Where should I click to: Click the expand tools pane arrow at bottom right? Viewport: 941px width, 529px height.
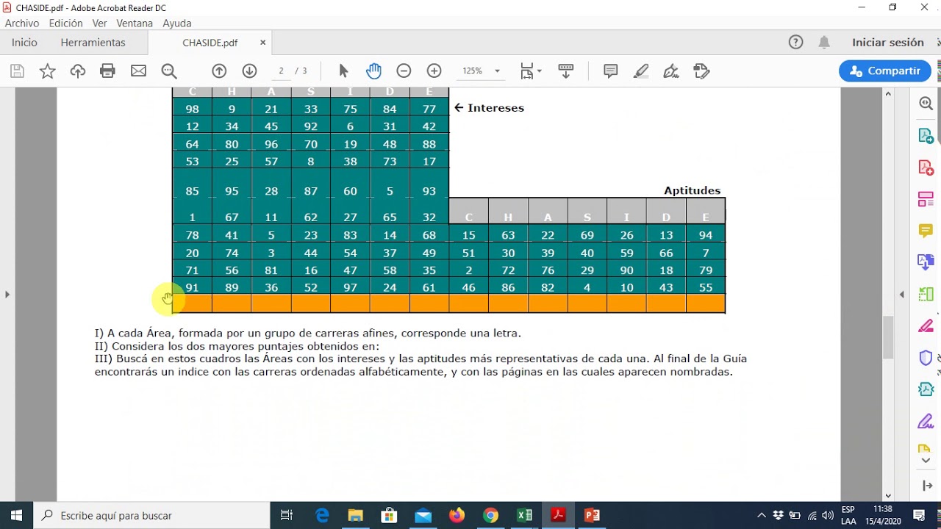[926, 486]
